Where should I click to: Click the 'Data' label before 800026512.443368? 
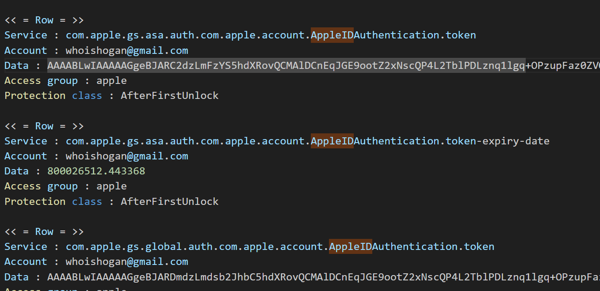[16, 171]
